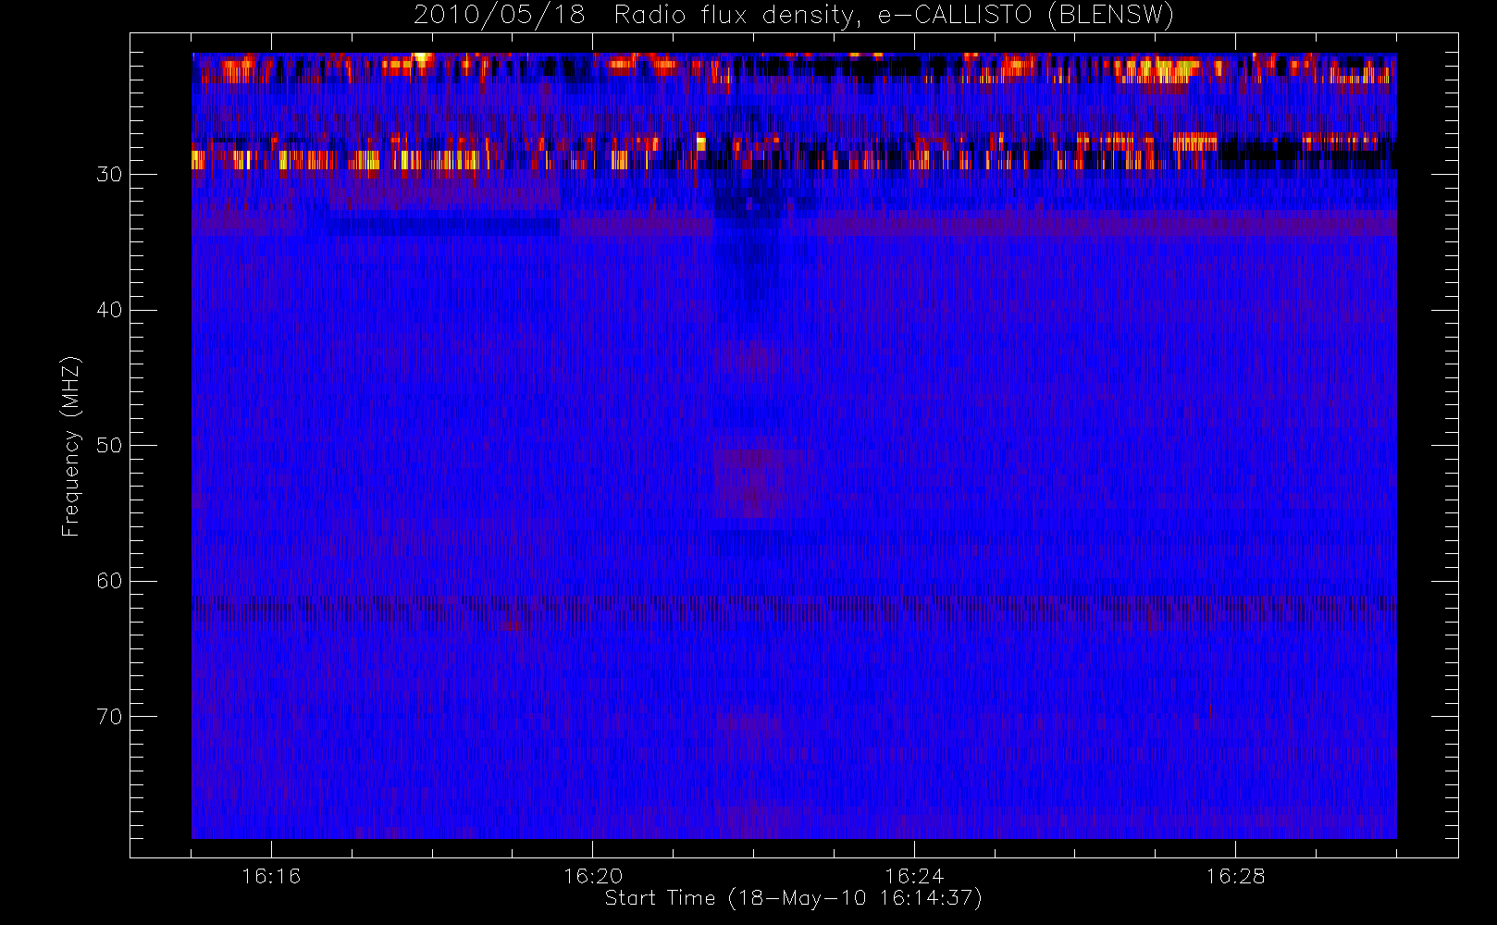Click the 50 MHz frequency tick label

click(x=109, y=446)
